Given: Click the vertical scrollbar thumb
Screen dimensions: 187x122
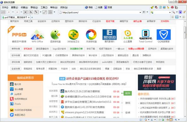Looking at the screenshot, I should [185, 32].
